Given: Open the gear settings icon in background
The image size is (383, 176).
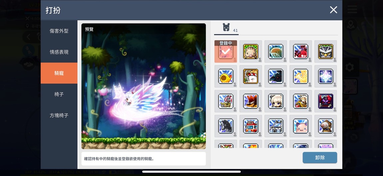Looking at the screenshot, I should click(x=349, y=67).
